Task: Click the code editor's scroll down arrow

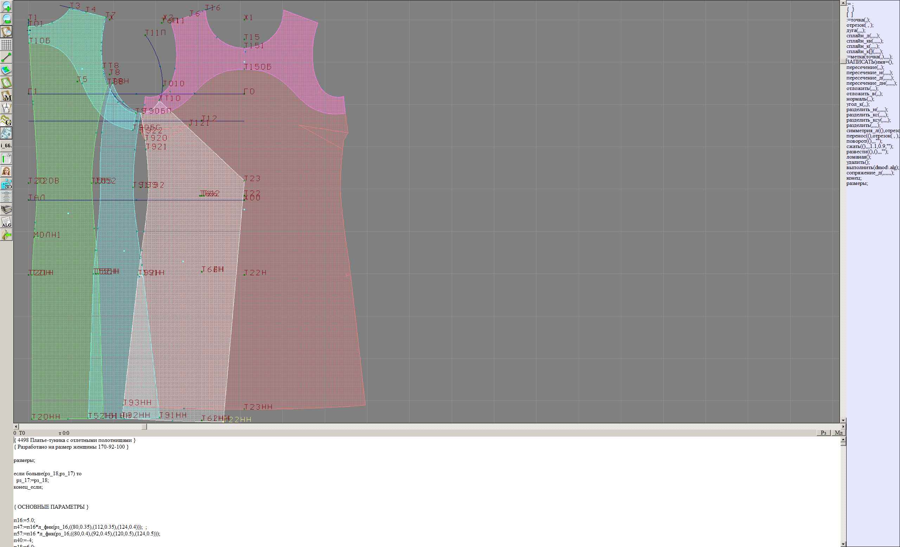Action: (x=843, y=544)
